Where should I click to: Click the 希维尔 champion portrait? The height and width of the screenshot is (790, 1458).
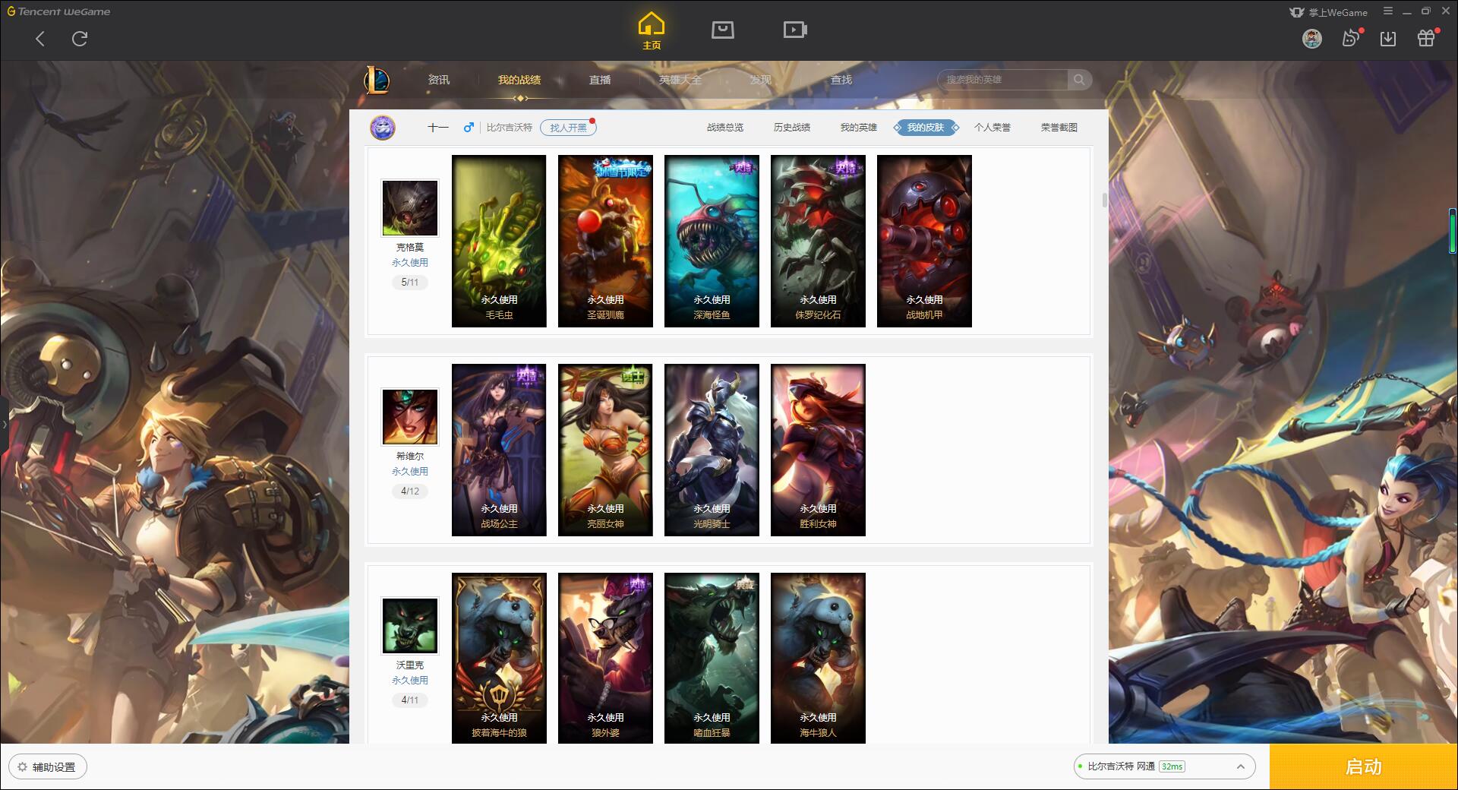pos(410,417)
